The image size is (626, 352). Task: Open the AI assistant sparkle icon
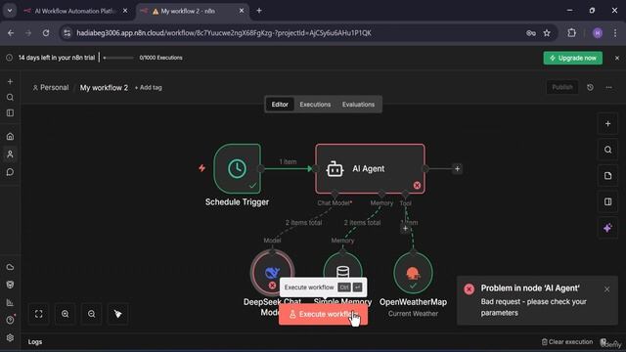607,228
